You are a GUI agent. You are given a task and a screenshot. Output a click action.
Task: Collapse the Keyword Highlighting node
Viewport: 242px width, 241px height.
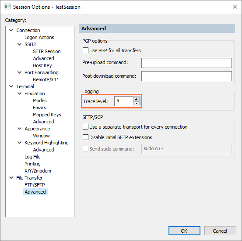[x=19, y=143]
